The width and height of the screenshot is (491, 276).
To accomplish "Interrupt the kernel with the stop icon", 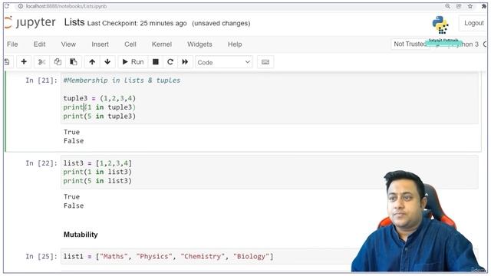I will (x=155, y=62).
